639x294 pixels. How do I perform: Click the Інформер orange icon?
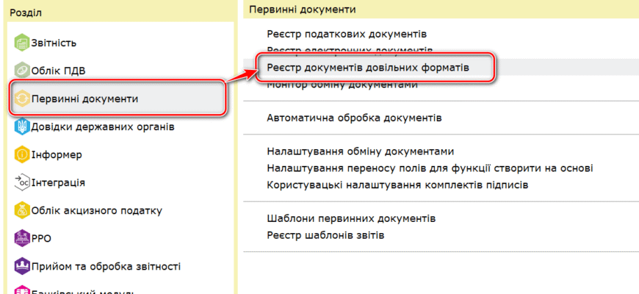21,154
